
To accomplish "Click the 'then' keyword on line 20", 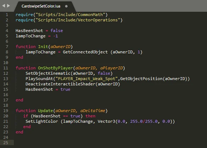I will 90,116.
